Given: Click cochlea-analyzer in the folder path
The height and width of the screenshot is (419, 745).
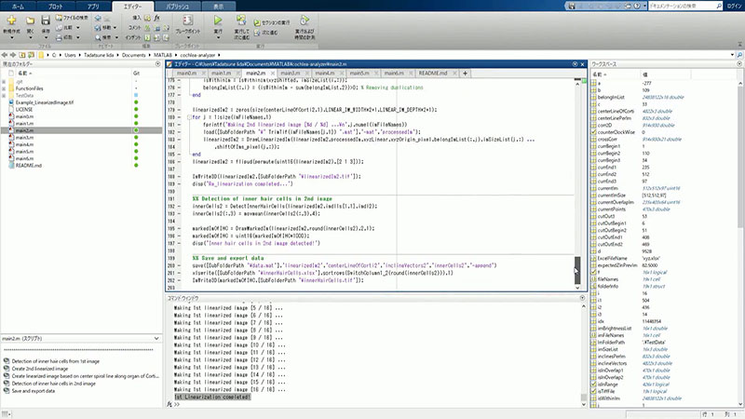Looking at the screenshot, I should 197,55.
